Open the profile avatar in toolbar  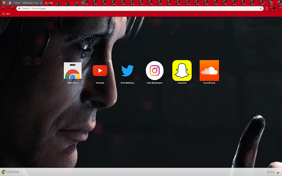[274, 8]
